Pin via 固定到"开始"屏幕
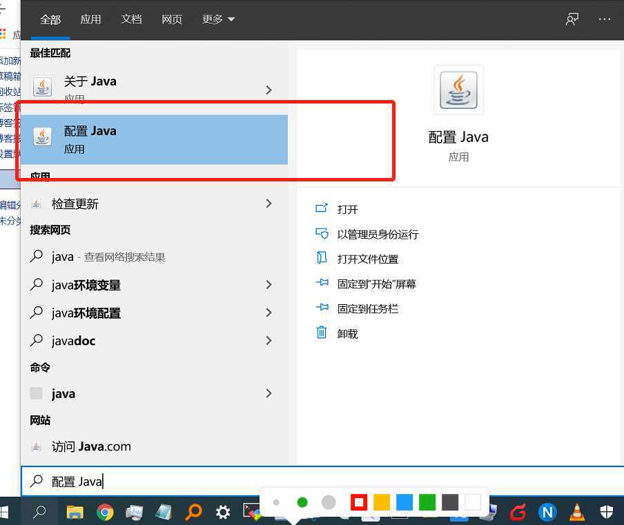 (376, 284)
